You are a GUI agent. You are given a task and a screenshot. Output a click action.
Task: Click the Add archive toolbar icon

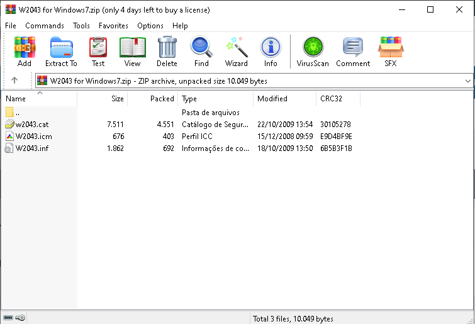pyautogui.click(x=25, y=48)
